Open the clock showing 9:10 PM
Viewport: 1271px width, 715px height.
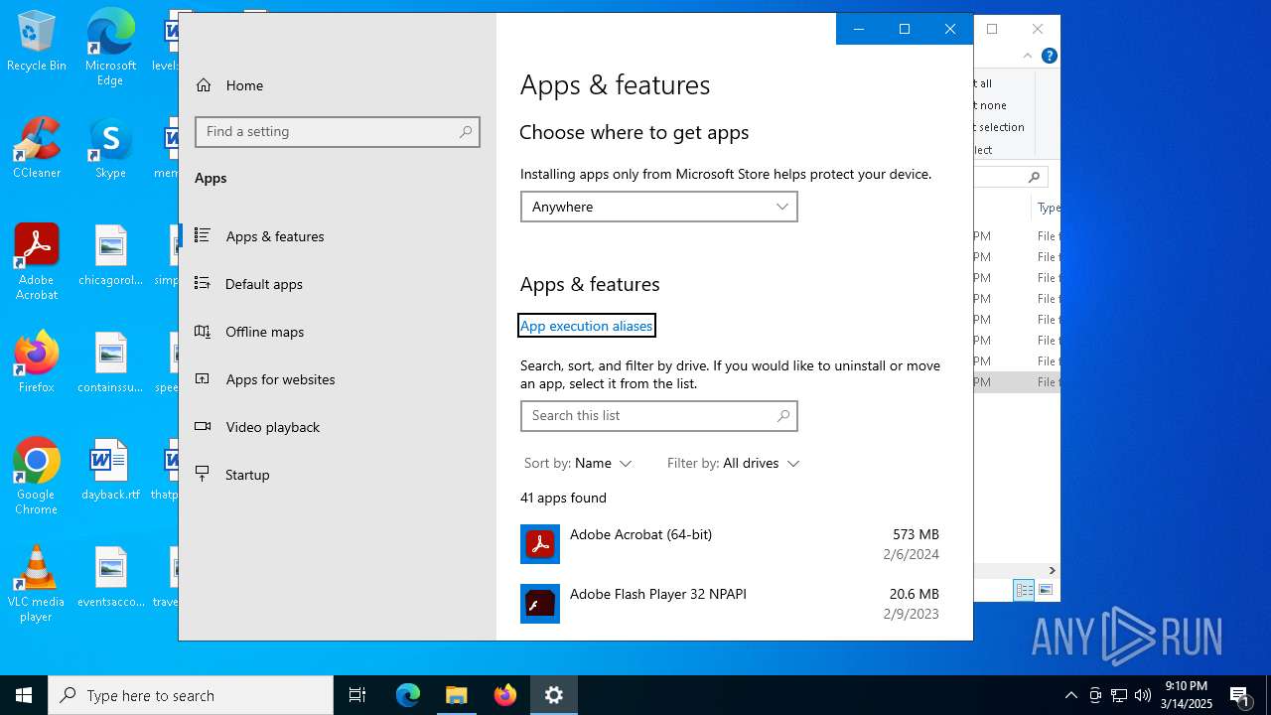pos(1187,695)
